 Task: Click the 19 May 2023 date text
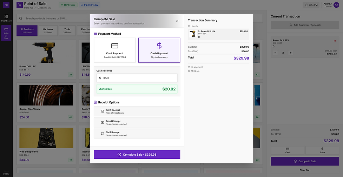pos(197,67)
